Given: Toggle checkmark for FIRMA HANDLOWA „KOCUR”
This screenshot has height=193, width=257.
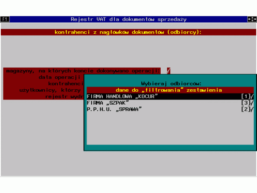Looking at the screenshot, I should pyautogui.click(x=252, y=96).
